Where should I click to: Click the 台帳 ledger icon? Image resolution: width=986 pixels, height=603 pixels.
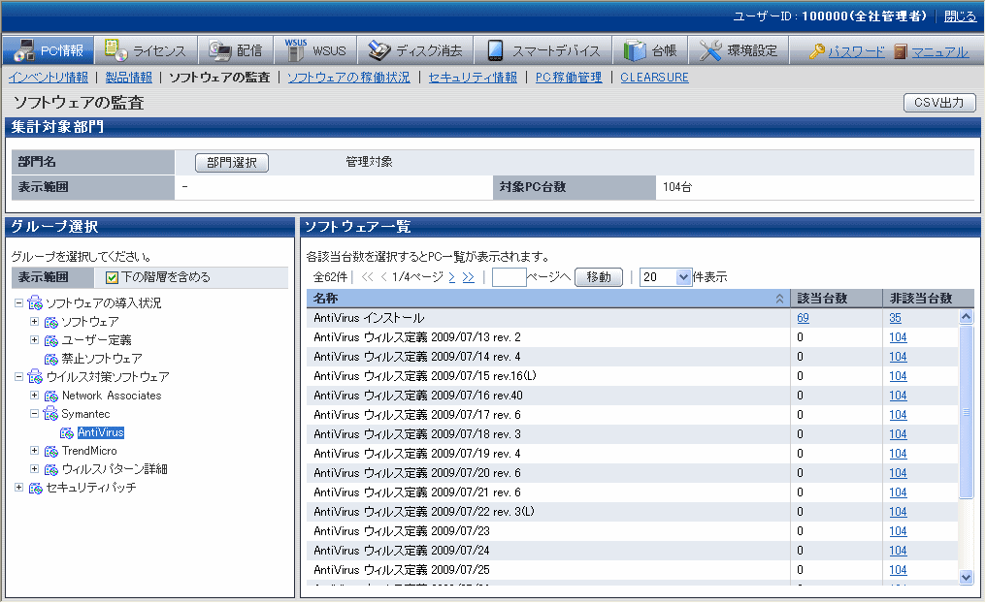click(635, 50)
